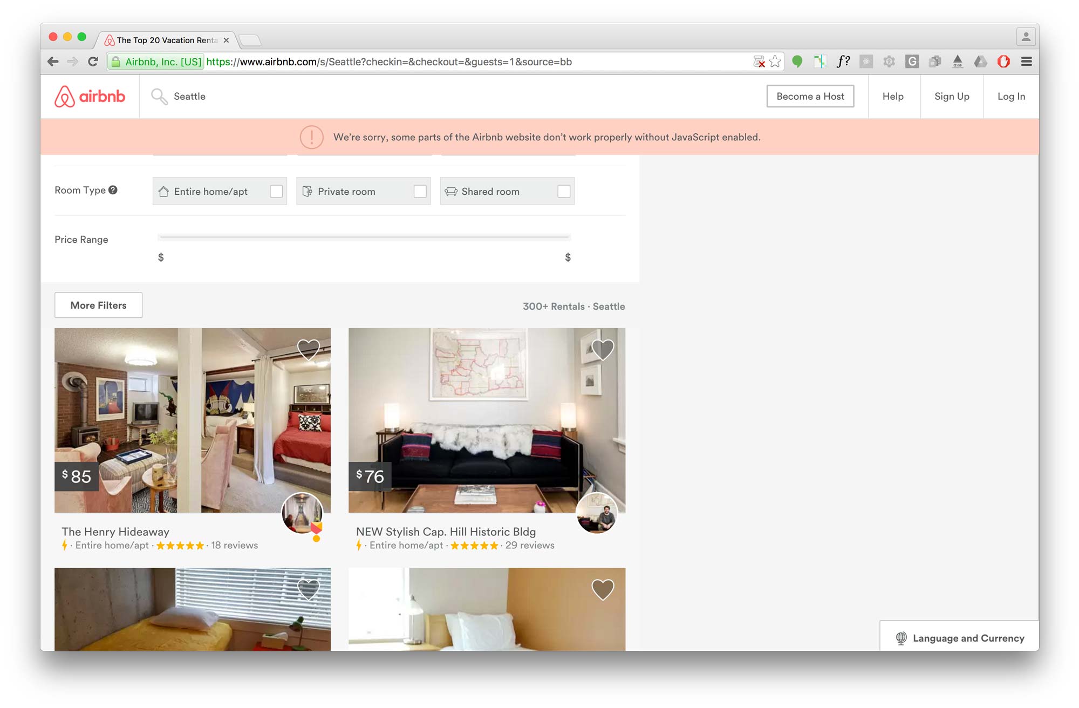Save The Henry Hideaway with the heart icon
This screenshot has width=1079, height=708.
click(309, 349)
